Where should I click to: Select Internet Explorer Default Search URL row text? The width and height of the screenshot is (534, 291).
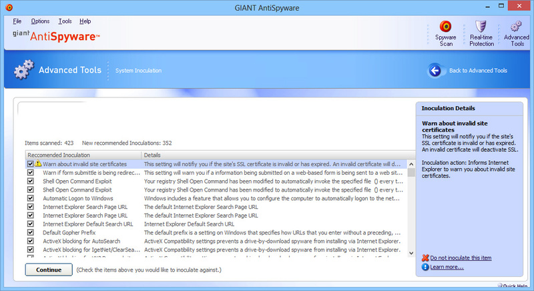point(88,224)
